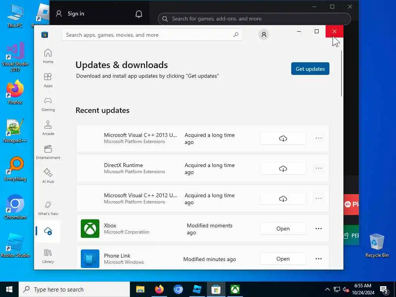Download Microsoft Visual C++ 2013 cloud button
The width and height of the screenshot is (396, 297).
[x=283, y=138]
